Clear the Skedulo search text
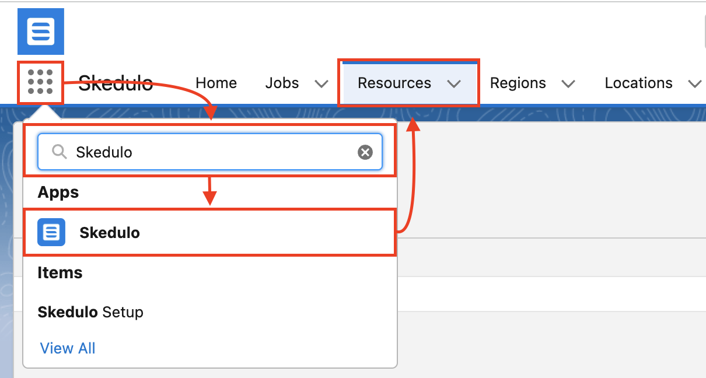The width and height of the screenshot is (706, 378). 365,152
